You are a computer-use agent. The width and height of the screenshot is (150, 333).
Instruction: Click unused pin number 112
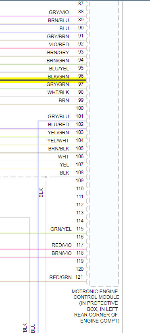click(x=80, y=205)
